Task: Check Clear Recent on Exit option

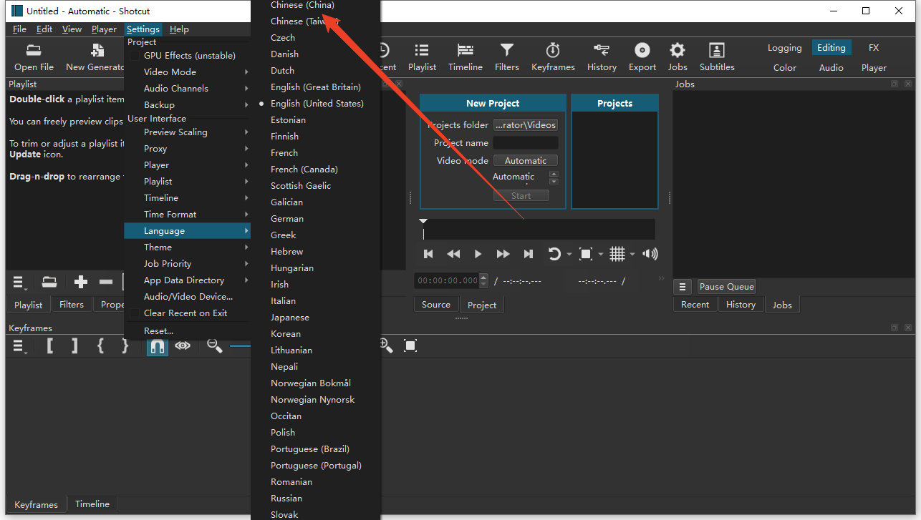Action: 134,313
